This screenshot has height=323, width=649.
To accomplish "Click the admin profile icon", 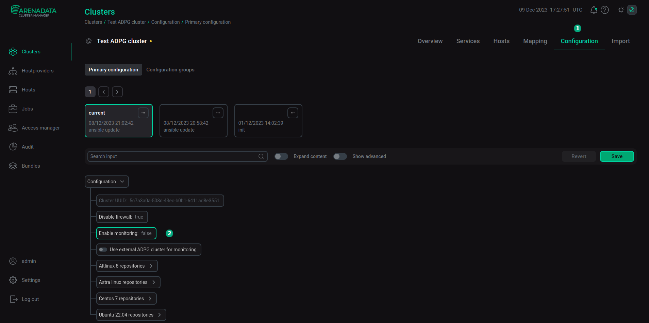I will tap(13, 261).
